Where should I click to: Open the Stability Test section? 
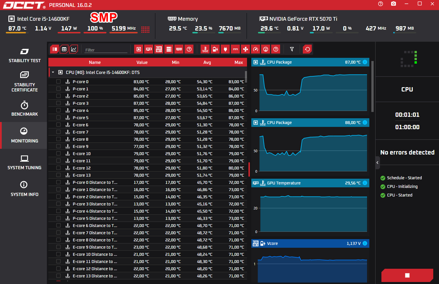pos(24,55)
